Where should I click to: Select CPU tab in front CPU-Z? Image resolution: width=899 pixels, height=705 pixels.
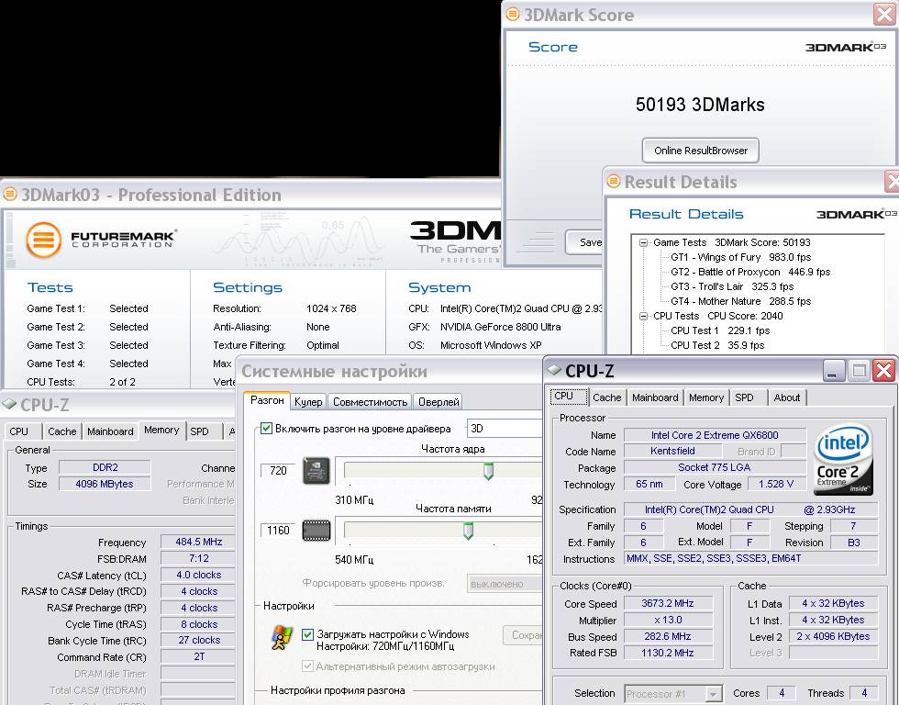[568, 396]
